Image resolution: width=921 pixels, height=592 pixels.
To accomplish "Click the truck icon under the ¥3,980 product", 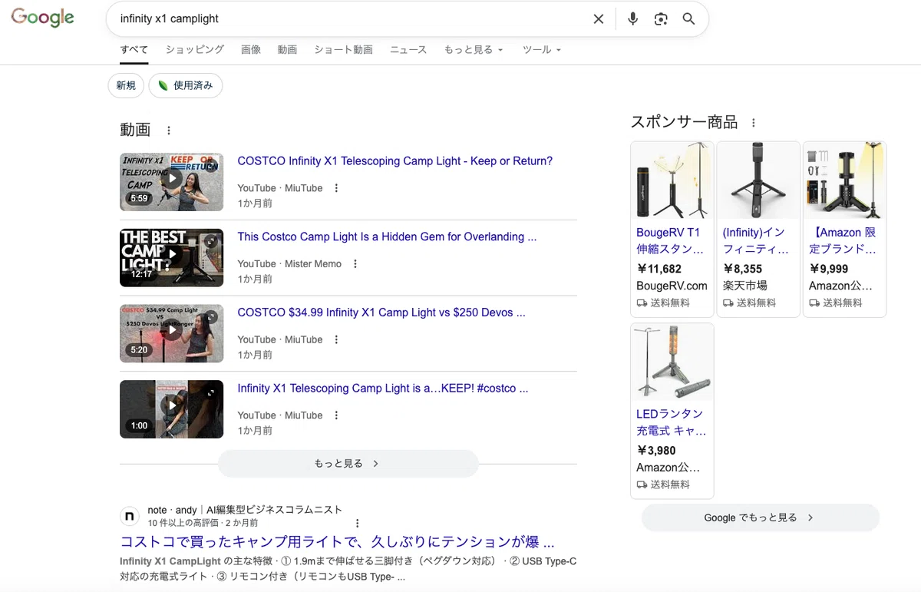I will [642, 485].
